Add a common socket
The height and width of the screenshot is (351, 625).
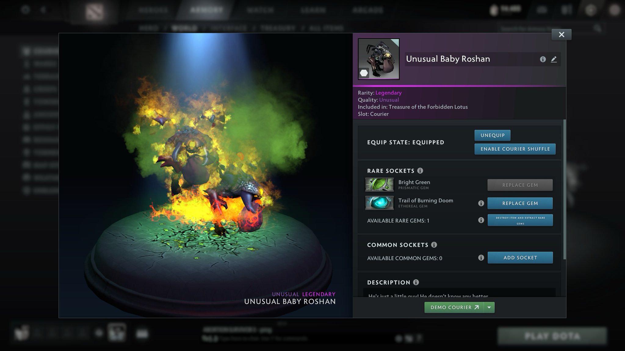pos(520,258)
